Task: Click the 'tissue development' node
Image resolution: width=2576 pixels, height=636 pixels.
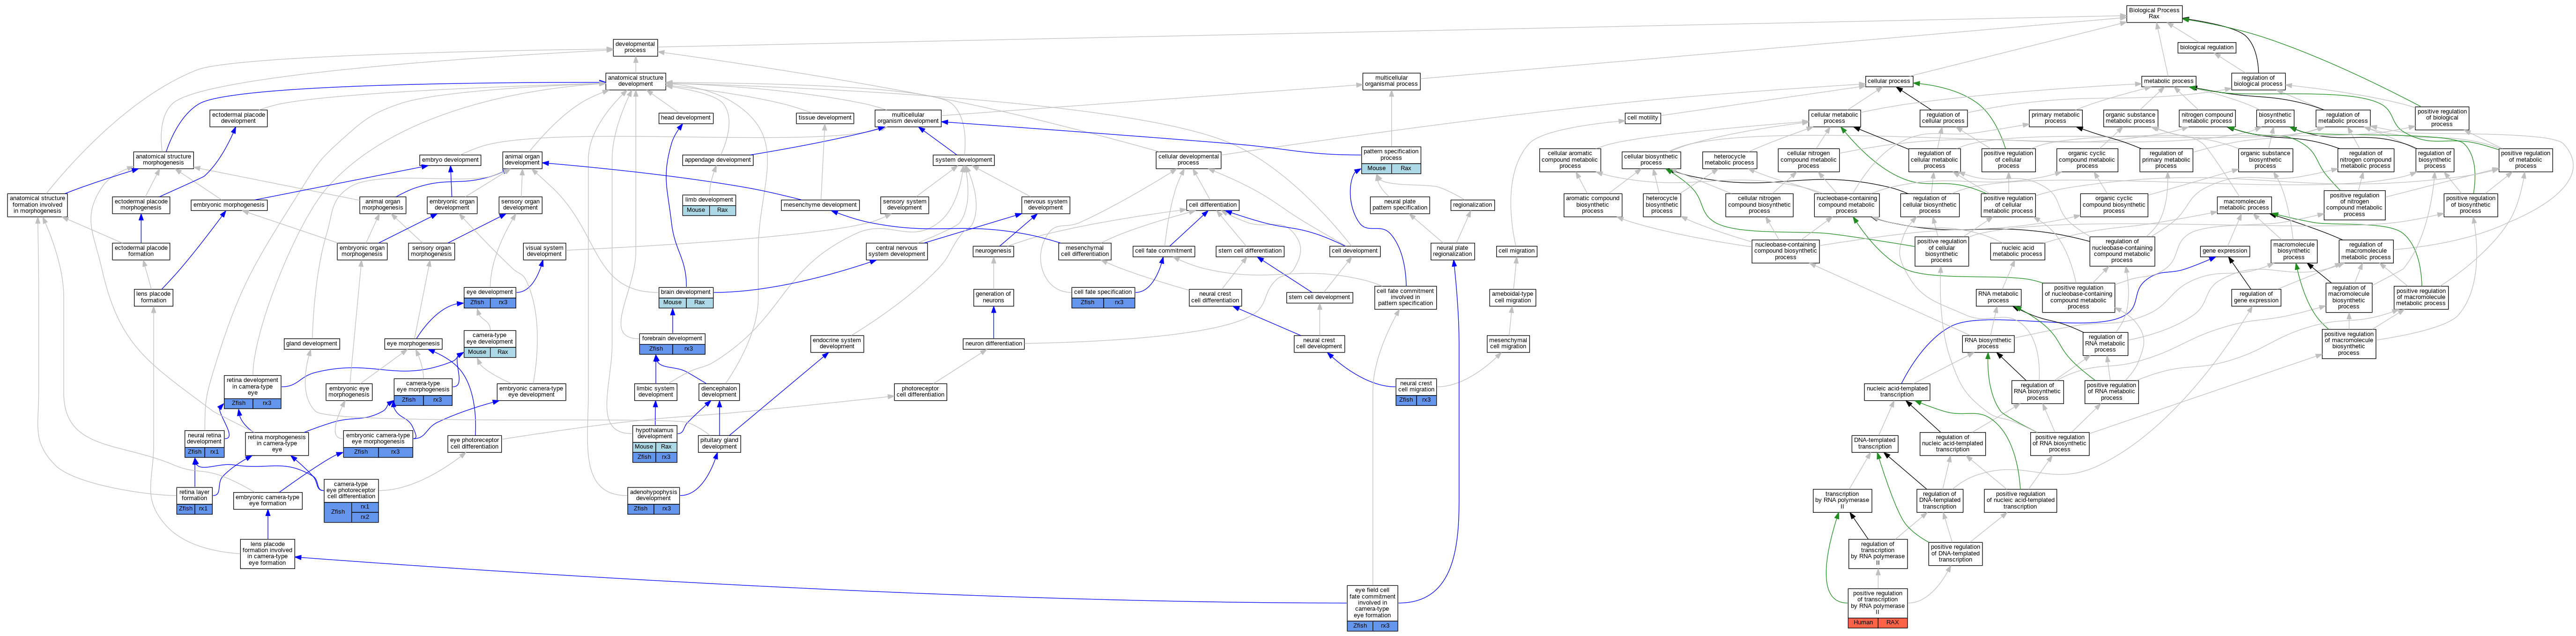Action: click(825, 118)
